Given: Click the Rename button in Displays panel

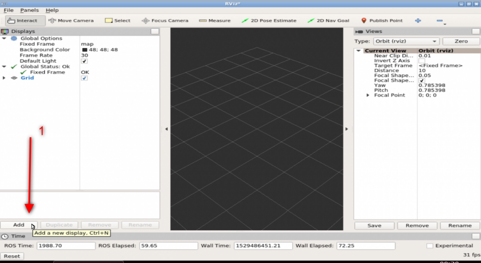Looking at the screenshot, I should [140, 225].
